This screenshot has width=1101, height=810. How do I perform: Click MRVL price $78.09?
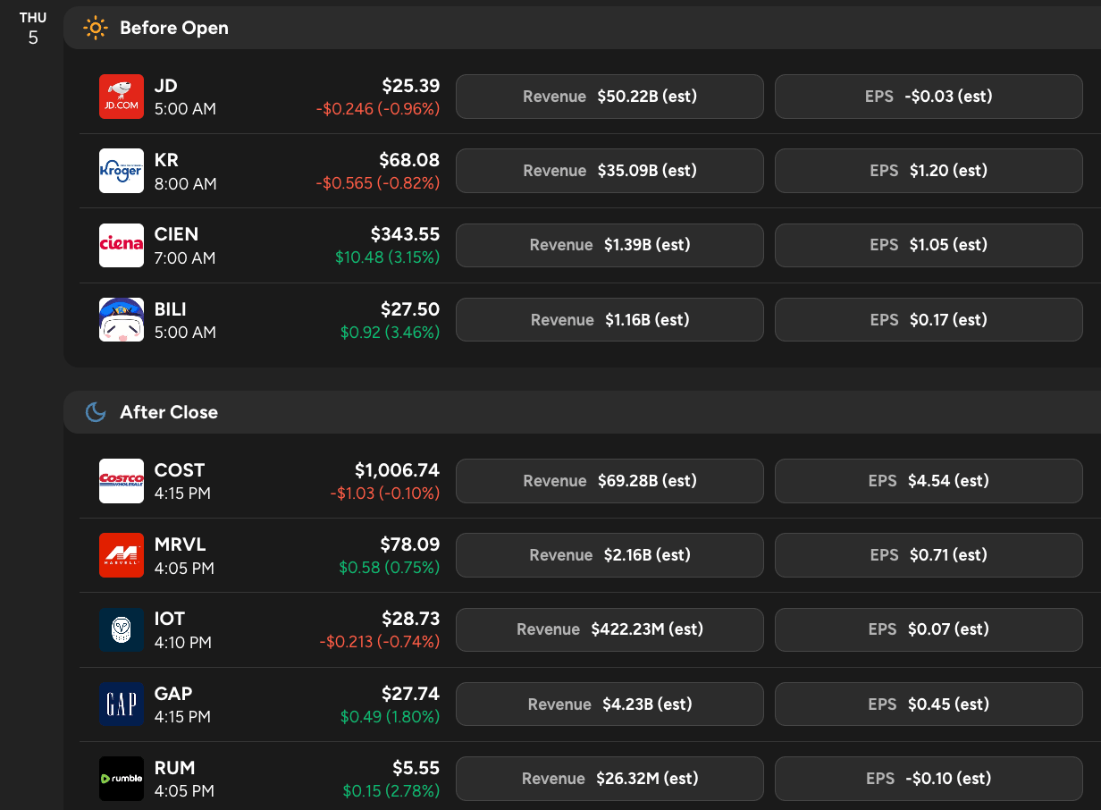coord(410,544)
